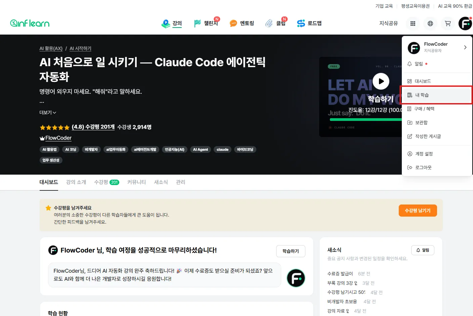The height and width of the screenshot is (316, 473).
Task: Open FlowCoder profile row chevron
Action: 465,47
